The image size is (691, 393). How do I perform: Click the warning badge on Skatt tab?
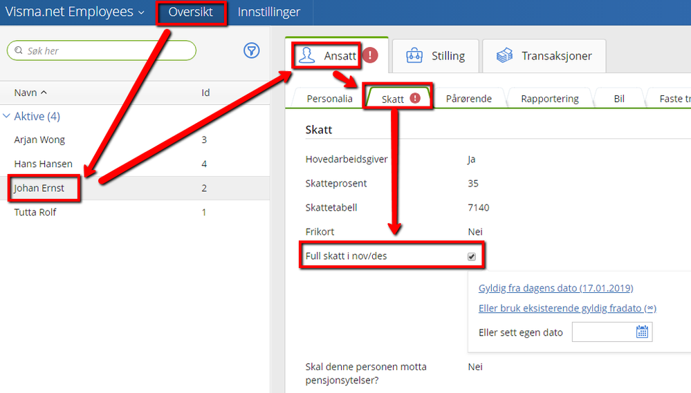(x=415, y=98)
